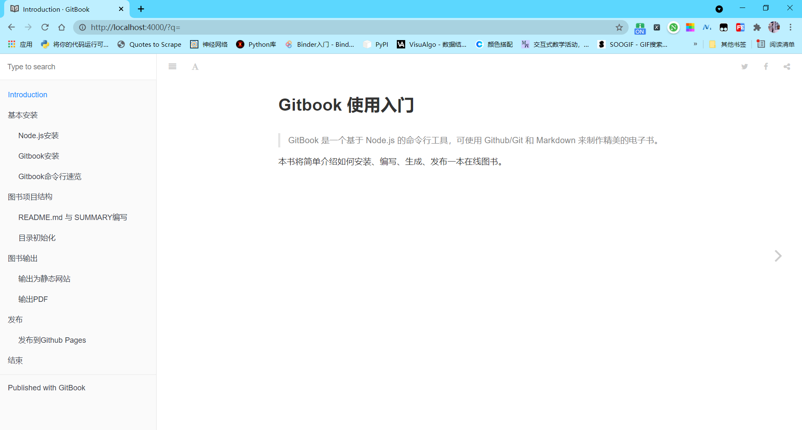802x430 pixels.
Task: Open the 基本安装 chapter
Action: pyautogui.click(x=23, y=115)
